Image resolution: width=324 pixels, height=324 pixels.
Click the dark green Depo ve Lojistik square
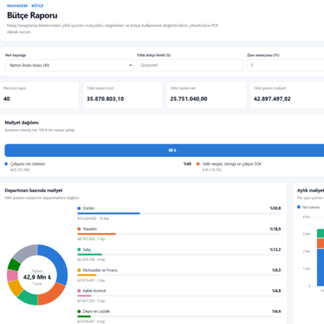79,311
